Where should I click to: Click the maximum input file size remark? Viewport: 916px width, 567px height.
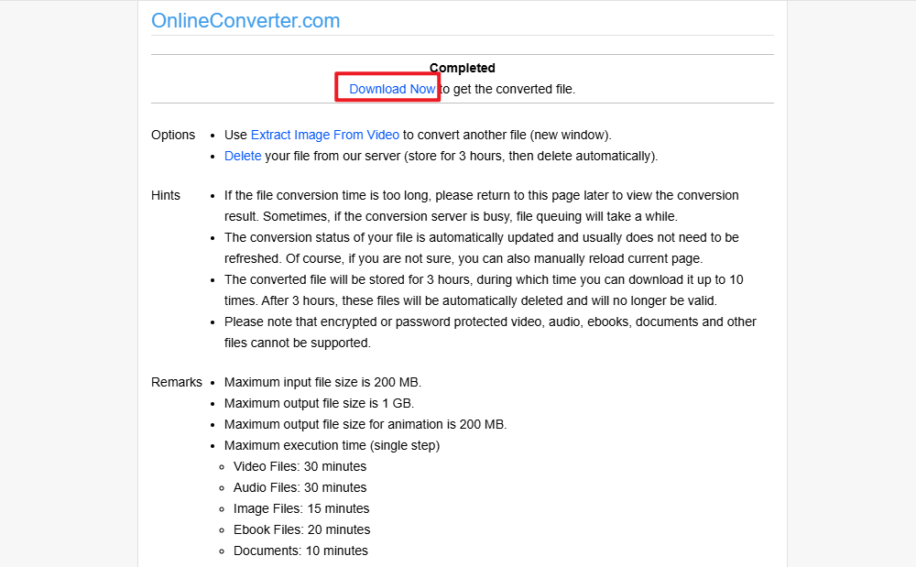(x=322, y=382)
